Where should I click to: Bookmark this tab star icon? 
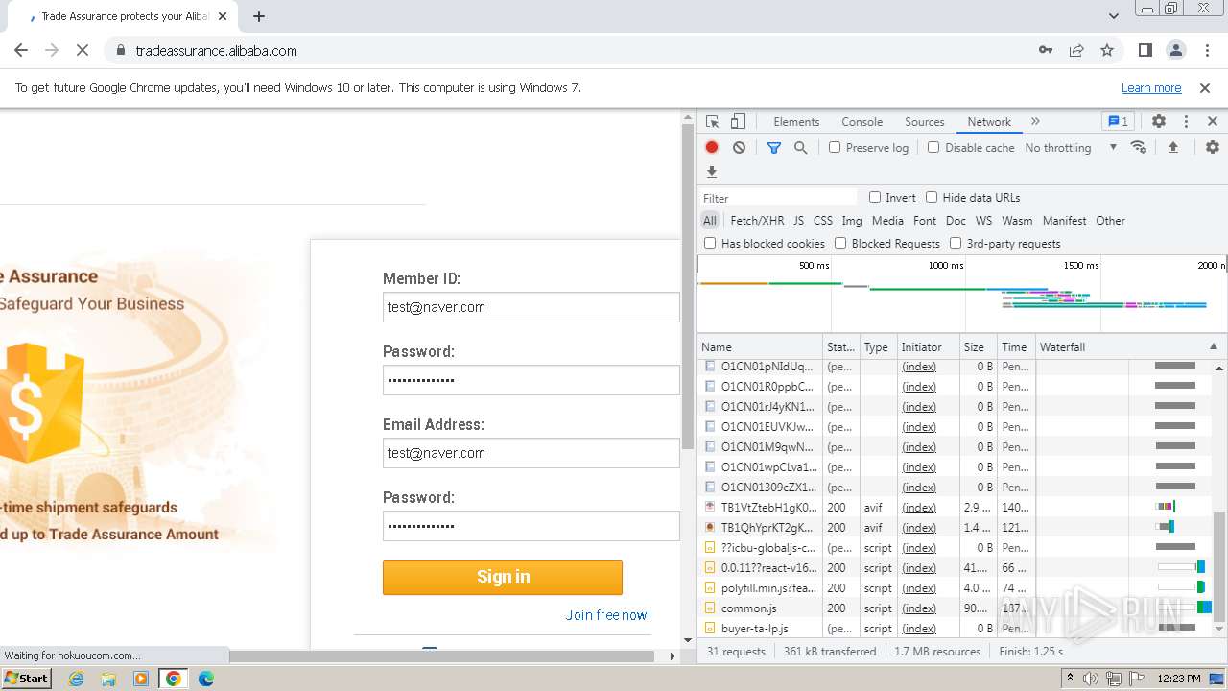[1107, 51]
